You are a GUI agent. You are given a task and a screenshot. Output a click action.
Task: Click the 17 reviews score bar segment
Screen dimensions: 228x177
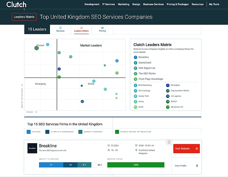click(51, 165)
